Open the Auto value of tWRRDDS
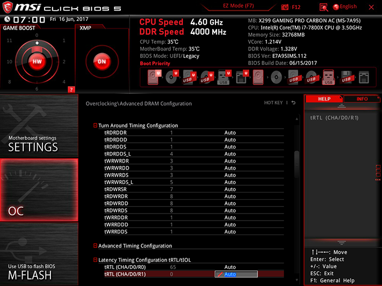Image resolution: width=382 pixels, height=286 pixels. coord(230,231)
